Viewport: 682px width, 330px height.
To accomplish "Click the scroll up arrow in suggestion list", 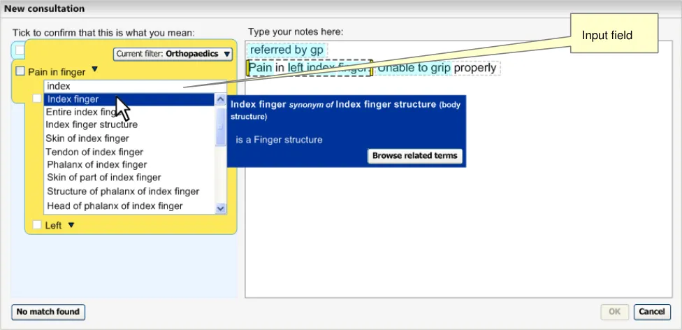I will click(x=221, y=100).
